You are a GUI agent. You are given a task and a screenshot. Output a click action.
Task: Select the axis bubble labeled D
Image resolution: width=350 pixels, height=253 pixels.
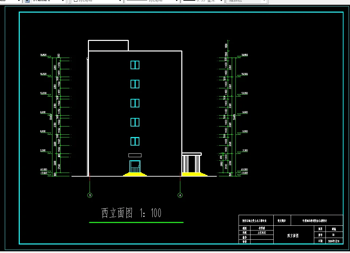pos(90,195)
